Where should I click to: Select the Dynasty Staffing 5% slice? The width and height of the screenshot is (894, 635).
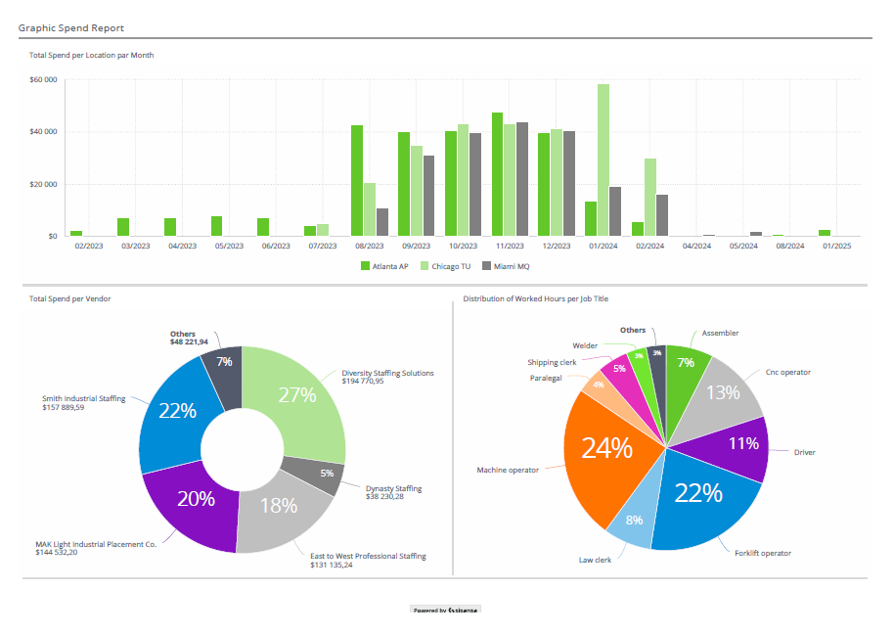(x=326, y=472)
